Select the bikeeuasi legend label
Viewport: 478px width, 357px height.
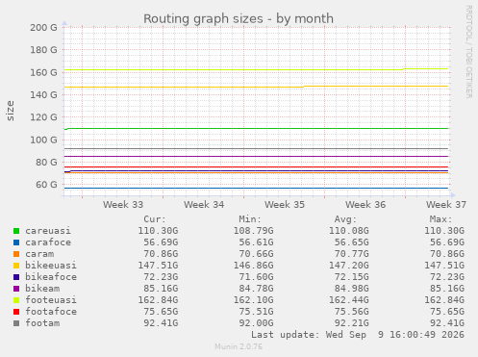(51, 266)
